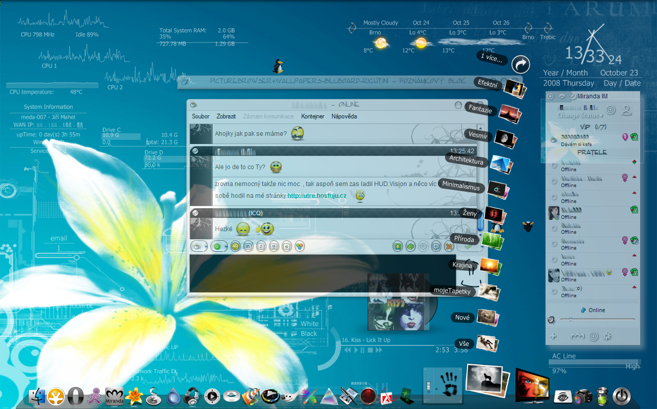This screenshot has height=409, width=657.
Task: Open the VLC traffic cone dock icon
Action: pyautogui.click(x=252, y=396)
